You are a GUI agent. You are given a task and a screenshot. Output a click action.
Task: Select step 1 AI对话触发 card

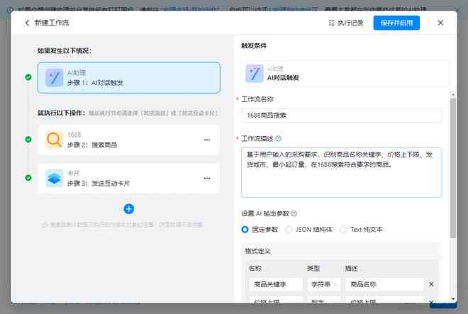tap(129, 77)
